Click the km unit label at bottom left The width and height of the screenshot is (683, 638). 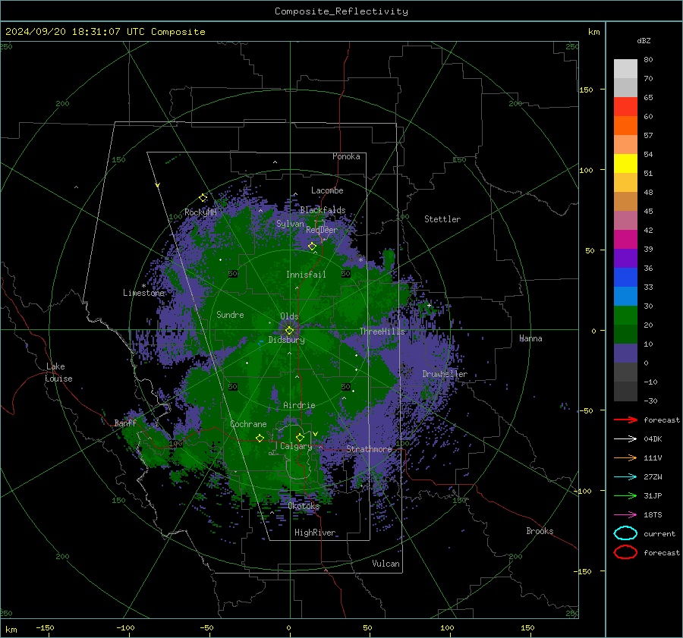point(11,630)
